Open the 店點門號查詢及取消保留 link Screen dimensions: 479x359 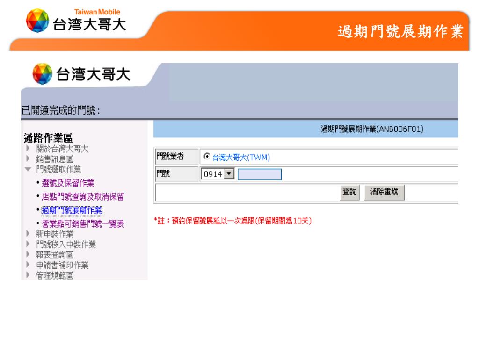click(x=83, y=197)
